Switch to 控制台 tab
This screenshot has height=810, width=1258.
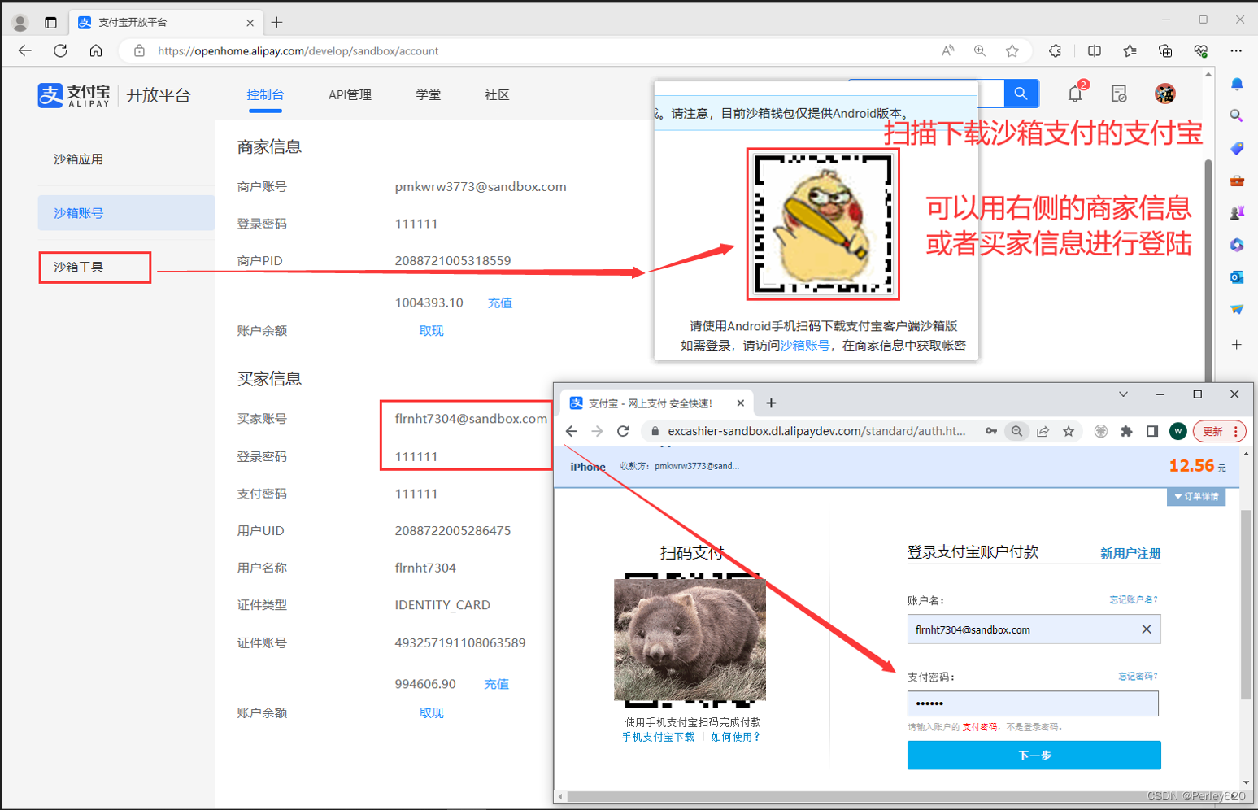click(265, 95)
